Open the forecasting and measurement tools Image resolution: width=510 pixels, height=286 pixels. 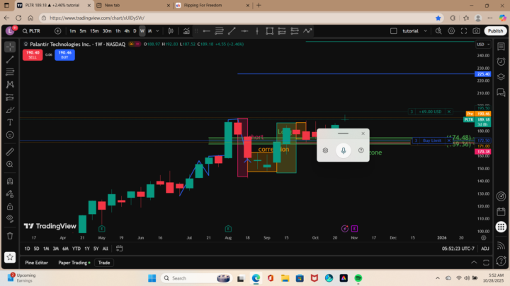click(10, 97)
